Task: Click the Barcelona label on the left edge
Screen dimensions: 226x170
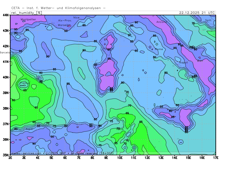Action: pos(6,52)
